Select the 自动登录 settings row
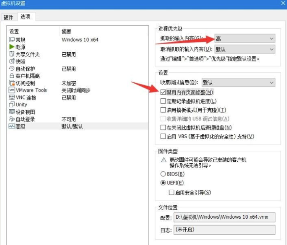The image size is (287, 245). 78,119
